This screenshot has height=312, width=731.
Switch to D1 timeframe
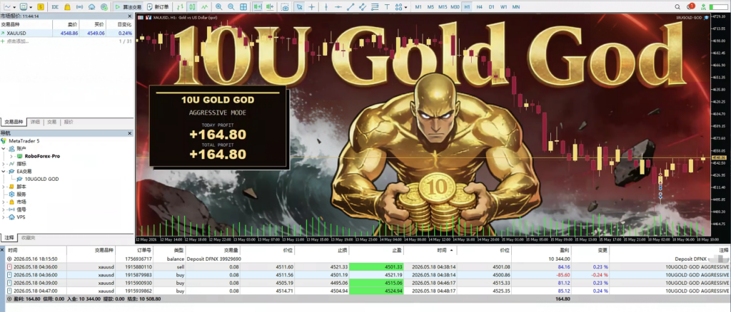tap(491, 7)
